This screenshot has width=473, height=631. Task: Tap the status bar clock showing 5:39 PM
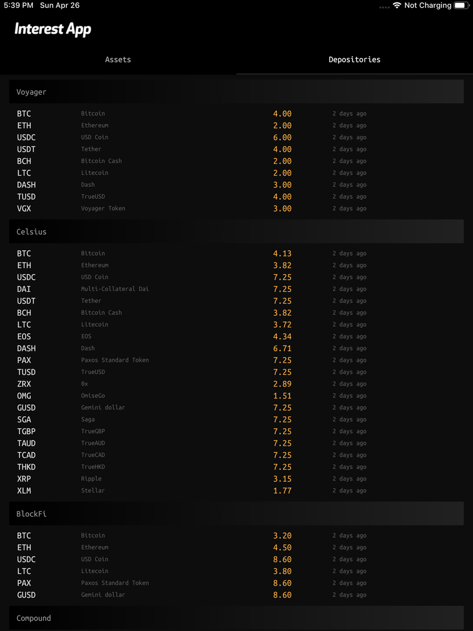click(18, 5)
